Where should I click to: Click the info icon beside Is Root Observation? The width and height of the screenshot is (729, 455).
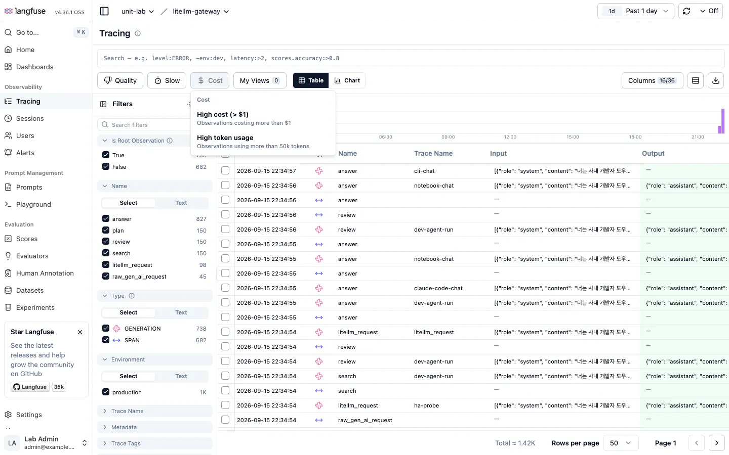click(170, 141)
